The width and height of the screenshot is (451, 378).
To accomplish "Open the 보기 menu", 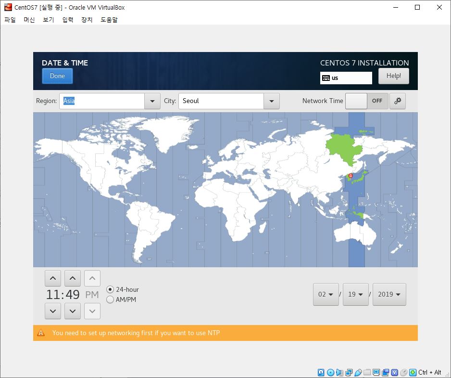I will pyautogui.click(x=48, y=20).
